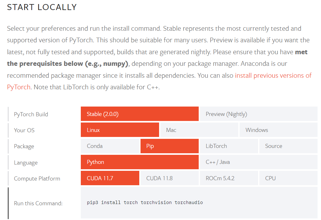Choose the Preview (Nightly) build
The image size is (321, 220).
click(x=258, y=114)
